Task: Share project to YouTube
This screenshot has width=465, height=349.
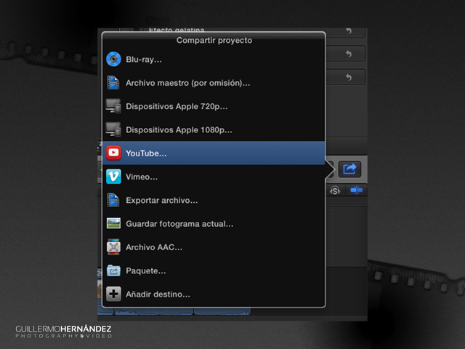Action: (x=214, y=153)
